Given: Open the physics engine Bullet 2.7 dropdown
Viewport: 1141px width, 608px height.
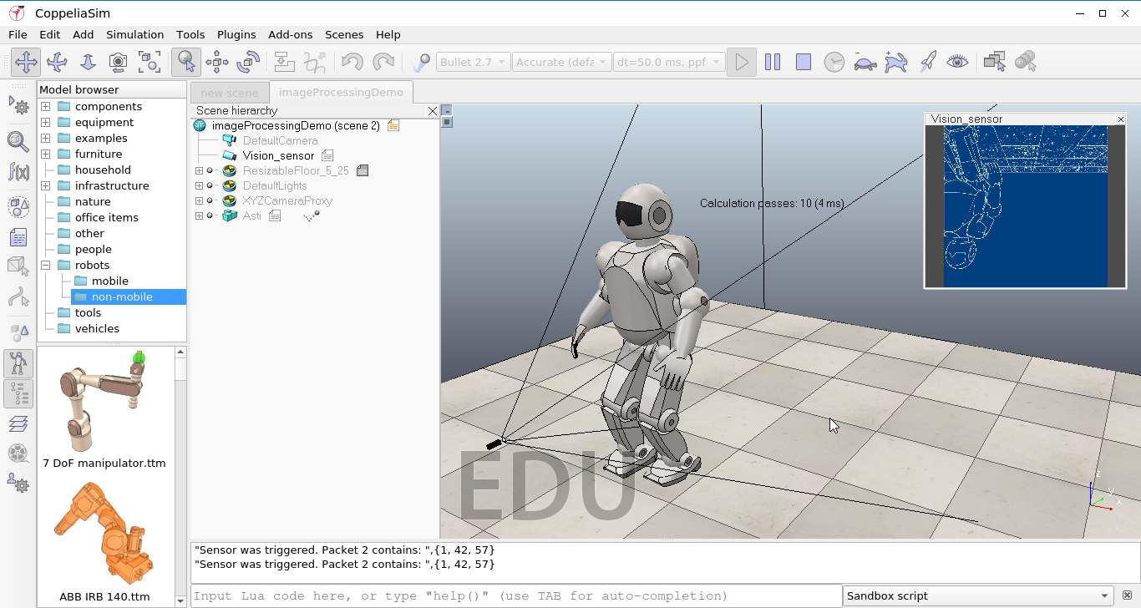Looking at the screenshot, I should tap(473, 62).
